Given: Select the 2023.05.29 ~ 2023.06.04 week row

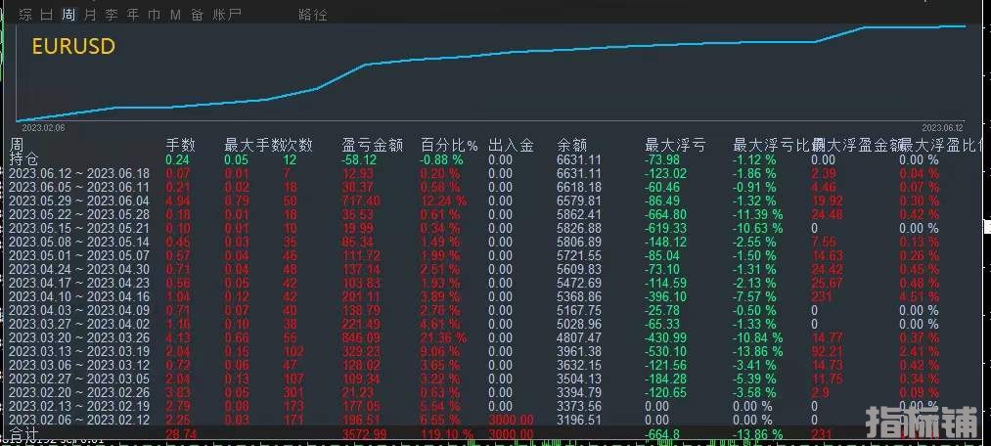Looking at the screenshot, I should coord(79,201).
